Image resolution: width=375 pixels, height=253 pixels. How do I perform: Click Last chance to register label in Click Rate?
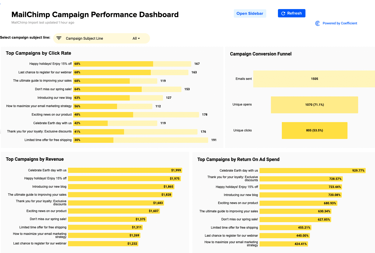tap(45, 72)
